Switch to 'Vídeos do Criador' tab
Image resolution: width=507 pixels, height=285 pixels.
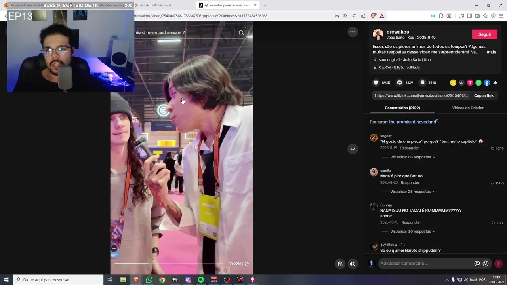point(468,108)
